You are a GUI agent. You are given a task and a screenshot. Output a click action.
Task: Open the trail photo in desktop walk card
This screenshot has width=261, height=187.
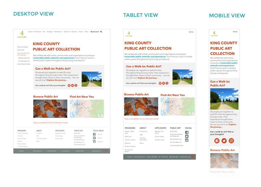[x=92, y=79]
